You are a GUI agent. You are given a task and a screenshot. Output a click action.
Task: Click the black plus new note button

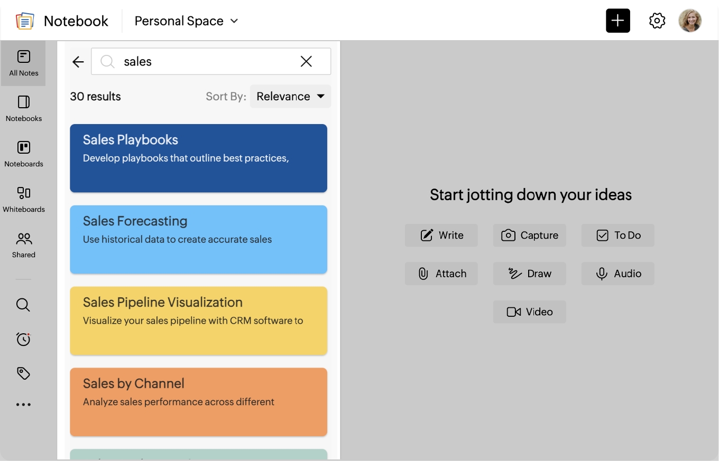[617, 21]
